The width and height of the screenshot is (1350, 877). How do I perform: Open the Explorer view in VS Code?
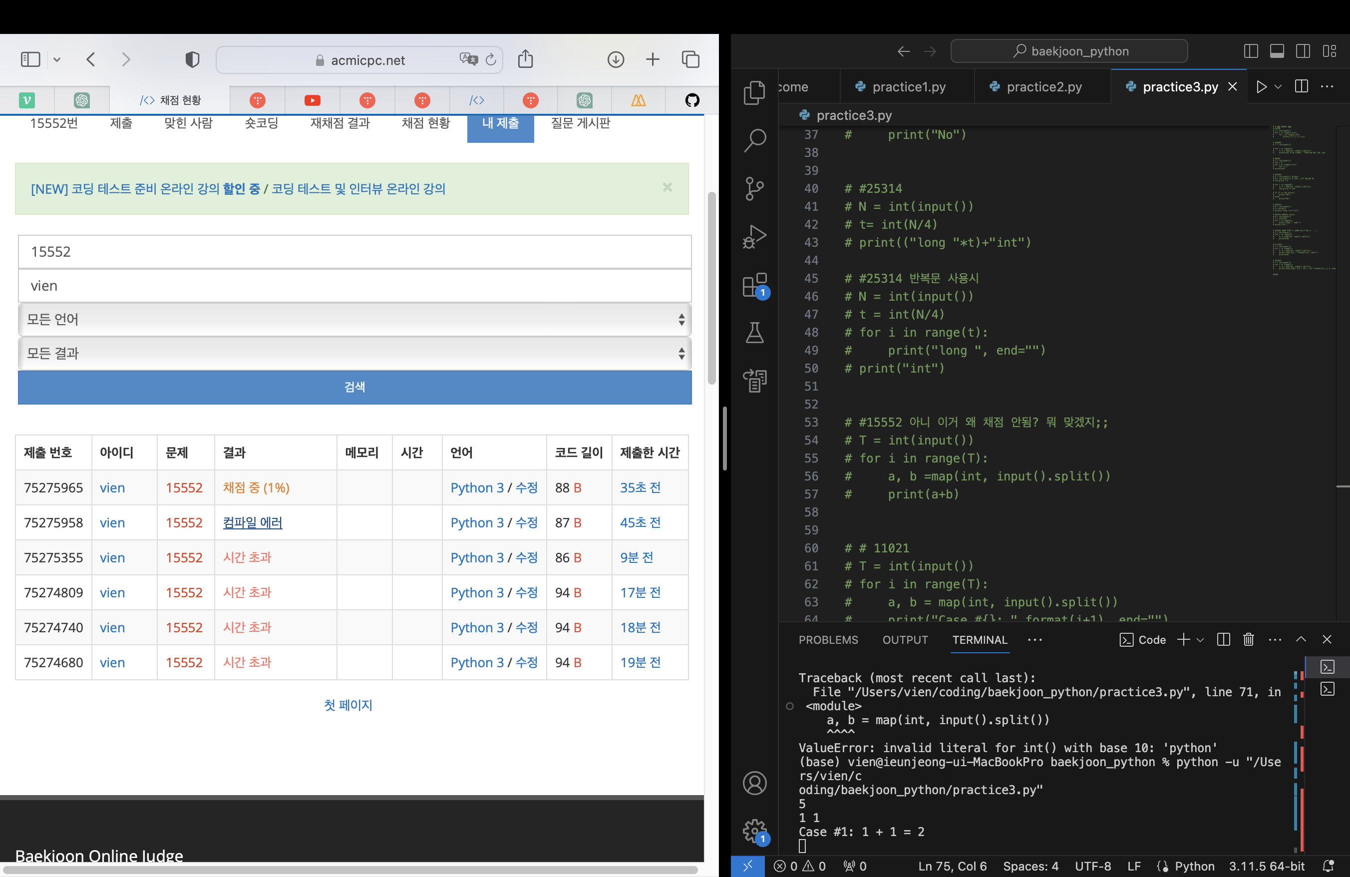[x=754, y=92]
